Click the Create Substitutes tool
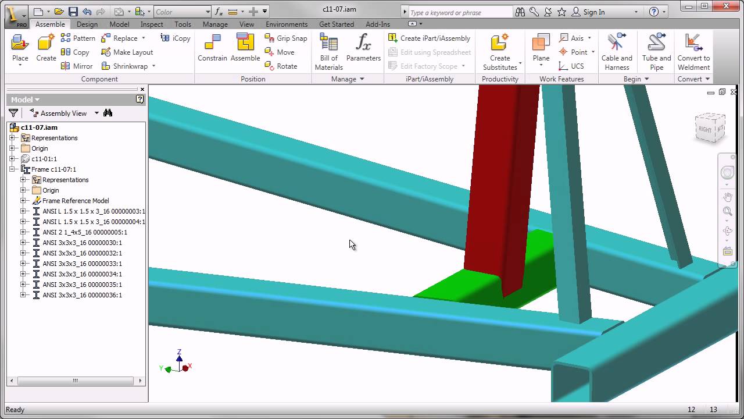Image resolution: width=744 pixels, height=419 pixels. 500,52
